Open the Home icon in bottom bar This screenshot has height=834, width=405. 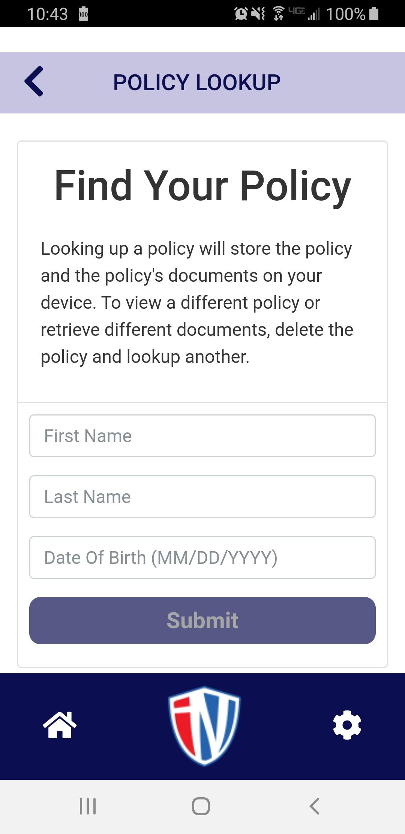click(x=60, y=725)
